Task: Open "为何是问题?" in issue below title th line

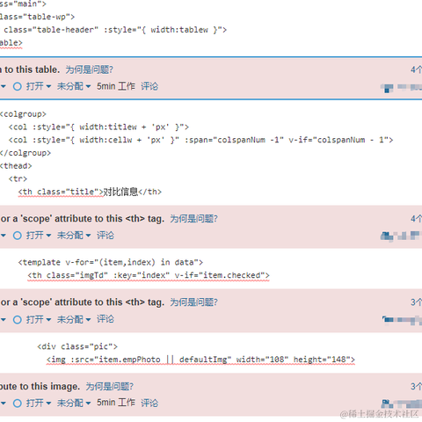Action: point(194,219)
